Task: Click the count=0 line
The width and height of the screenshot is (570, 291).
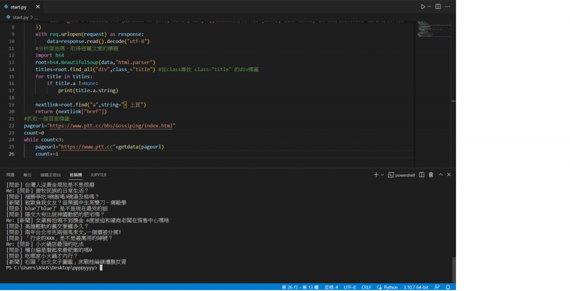Action: pos(34,133)
